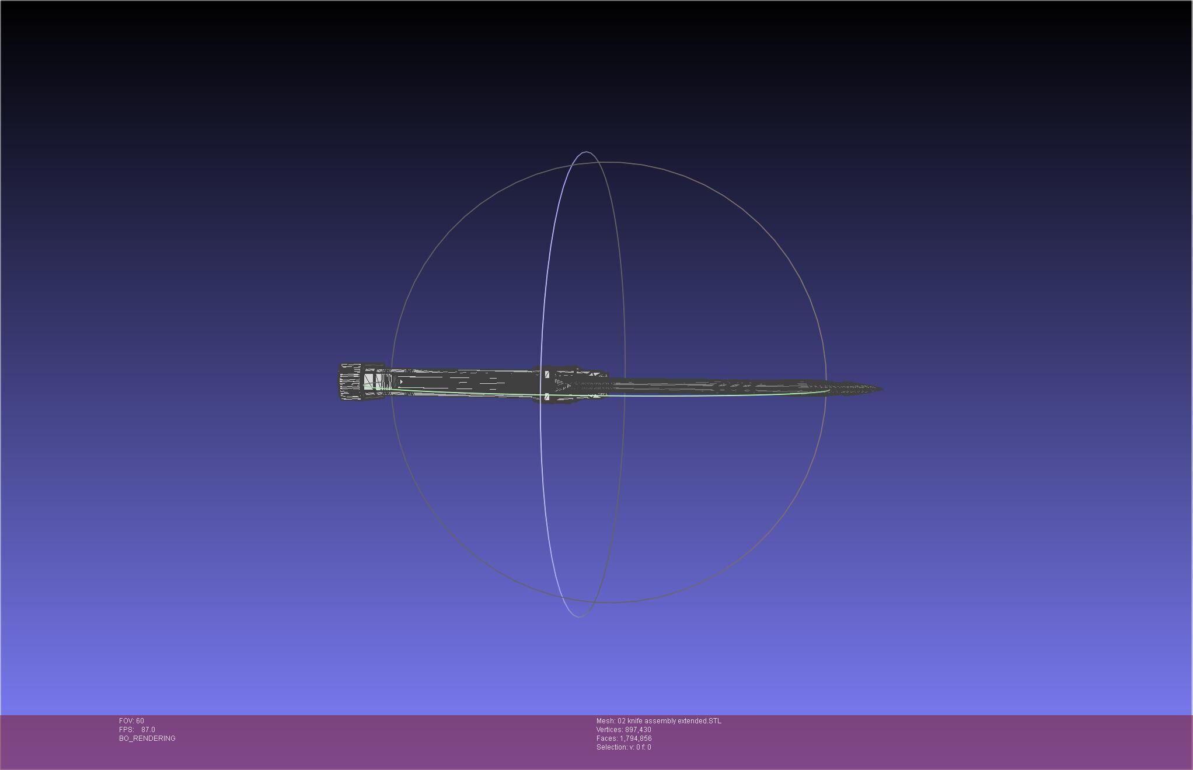Click the Selection: v: 0 f: 0 text
Screen dimensions: 1193x770
(x=624, y=747)
